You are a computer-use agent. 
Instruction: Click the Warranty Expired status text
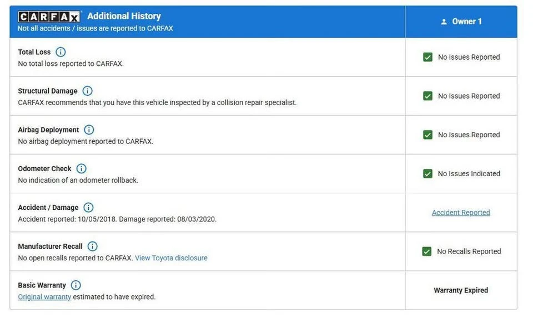[461, 290]
